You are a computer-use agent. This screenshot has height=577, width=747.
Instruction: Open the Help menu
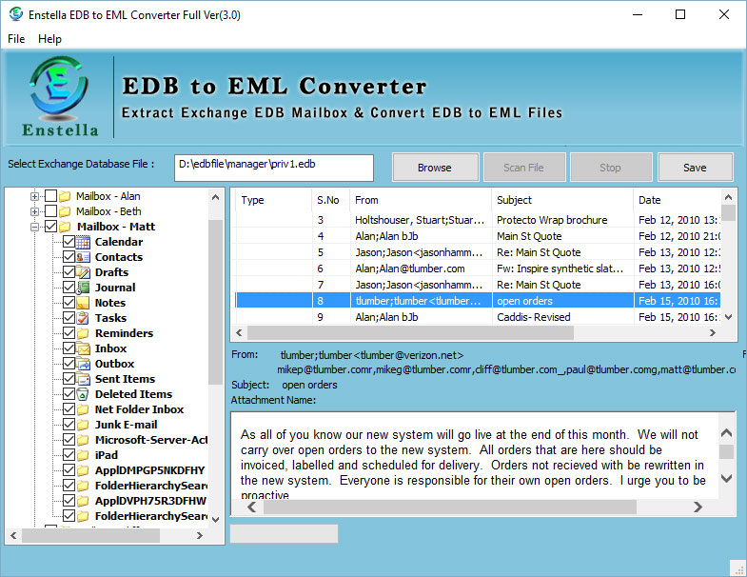49,39
